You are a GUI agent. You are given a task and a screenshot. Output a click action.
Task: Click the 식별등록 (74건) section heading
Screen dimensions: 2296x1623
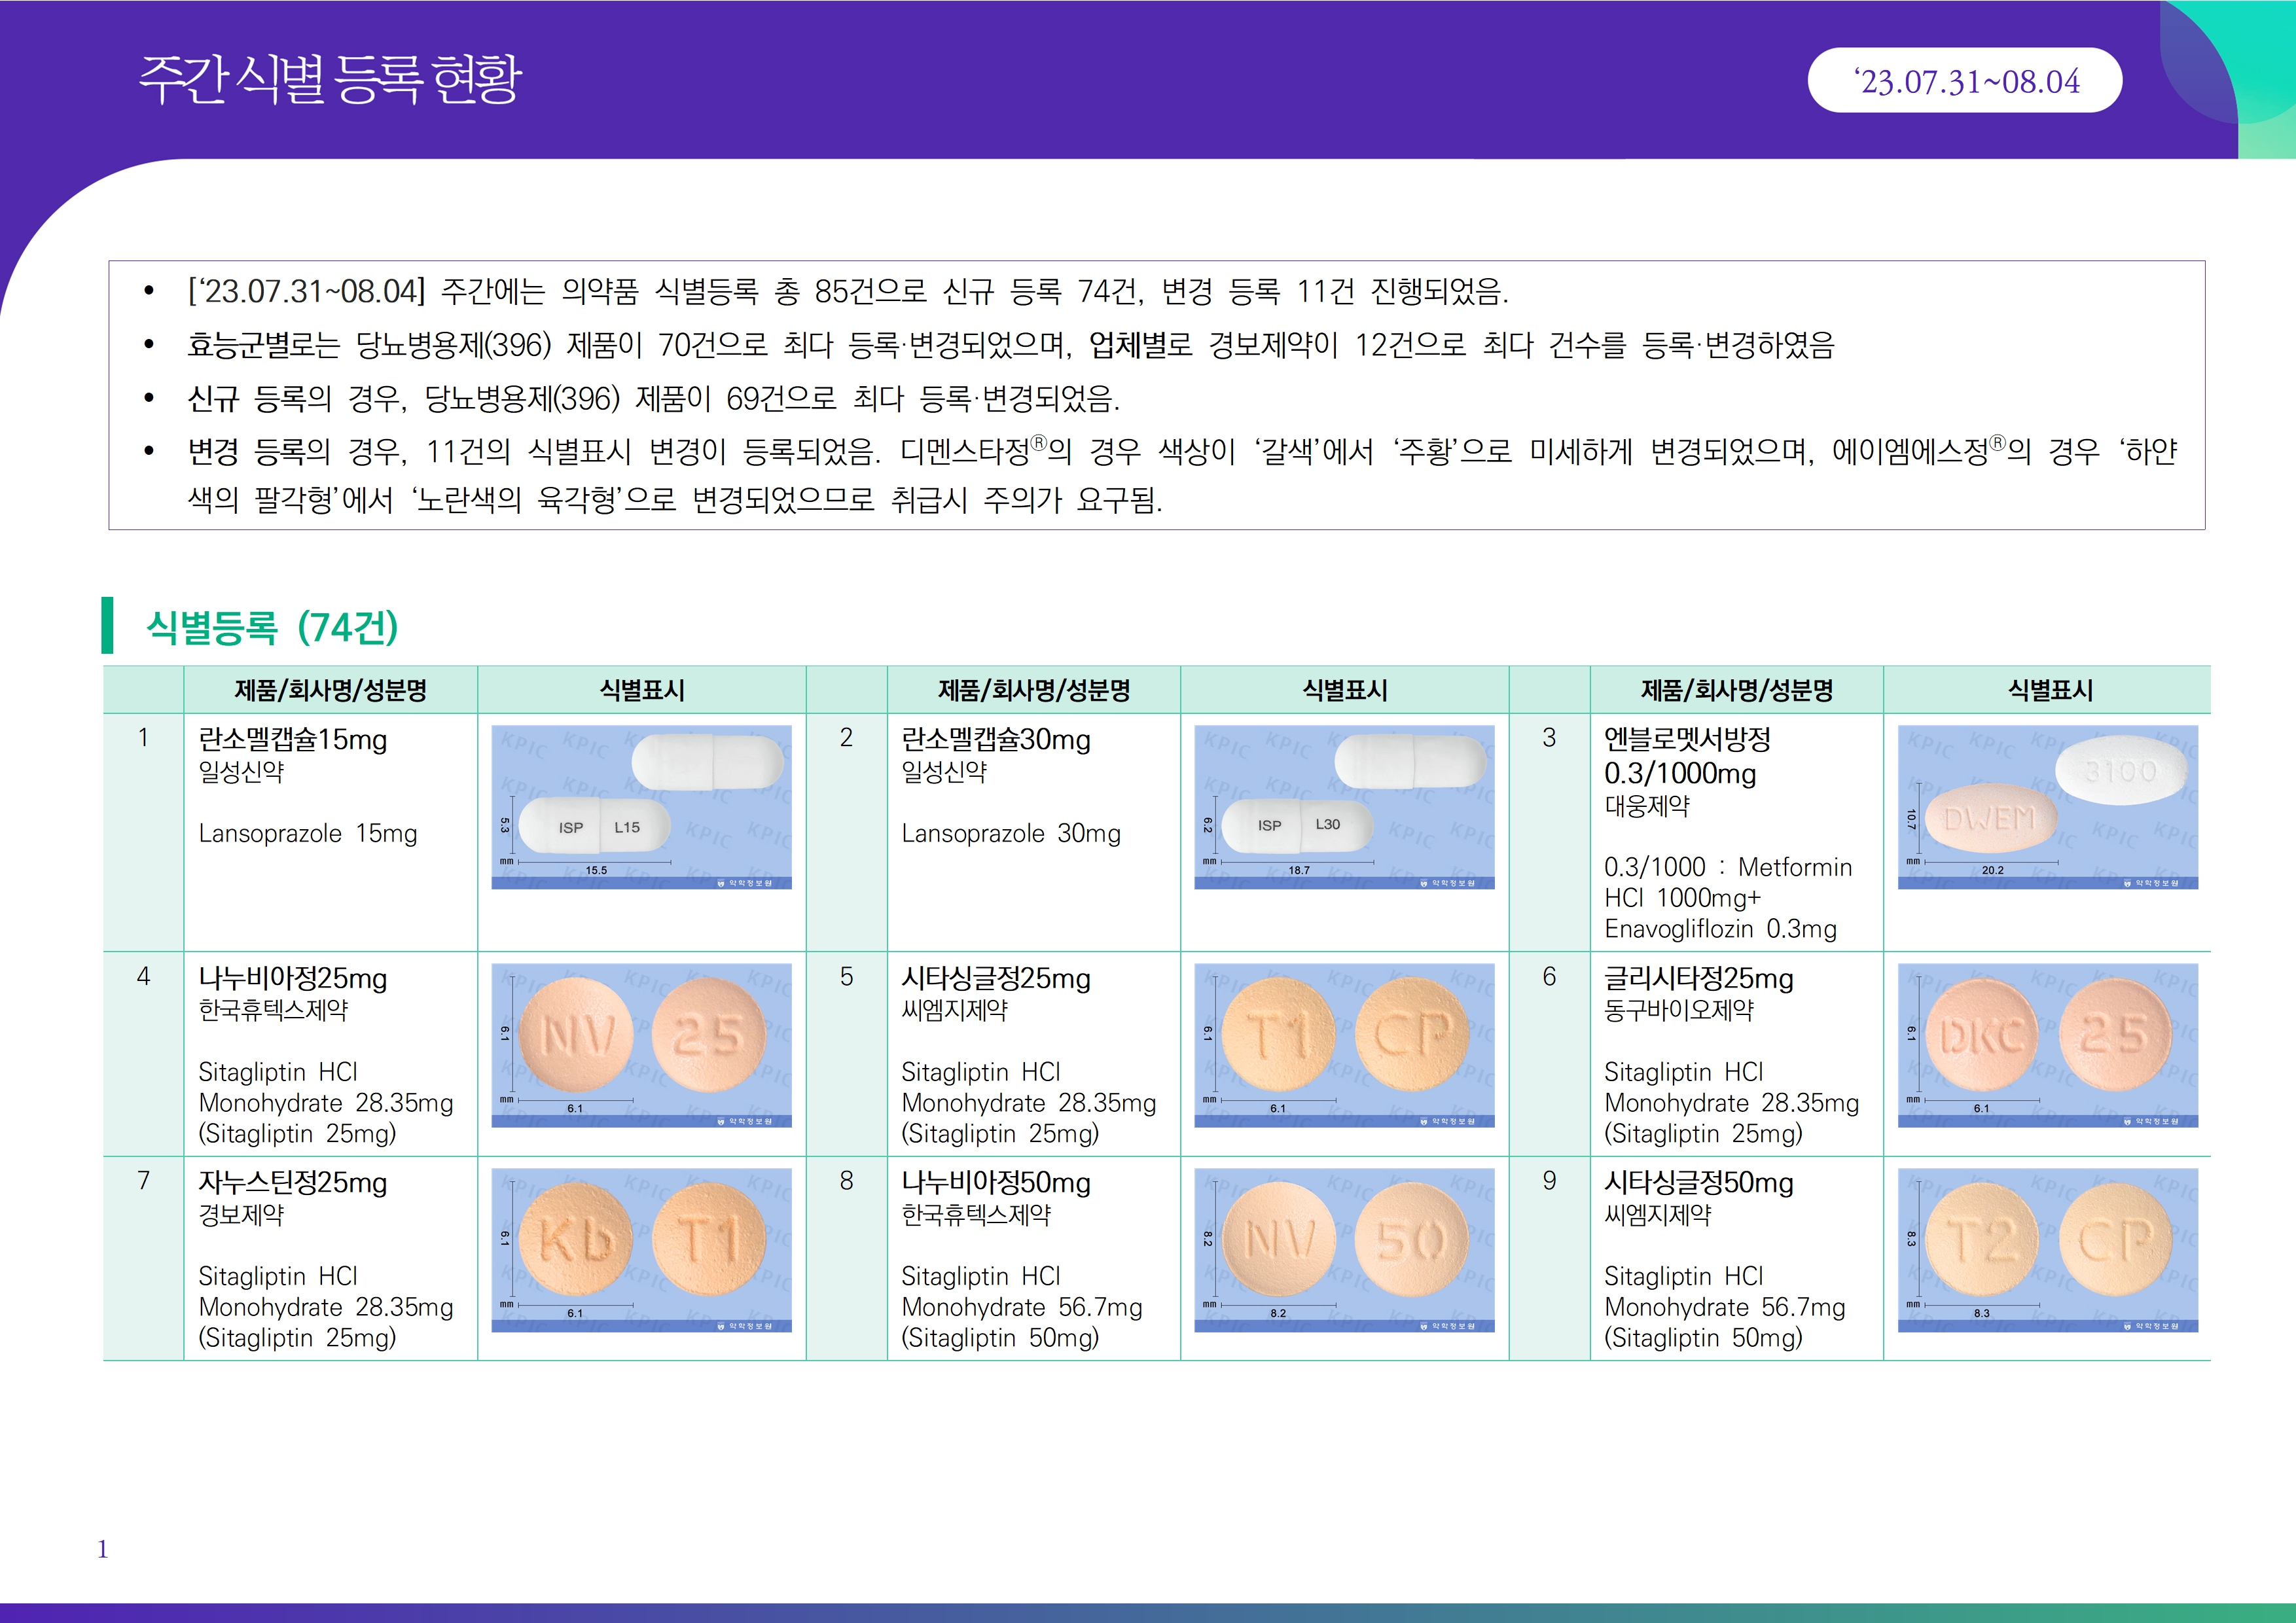tap(272, 627)
